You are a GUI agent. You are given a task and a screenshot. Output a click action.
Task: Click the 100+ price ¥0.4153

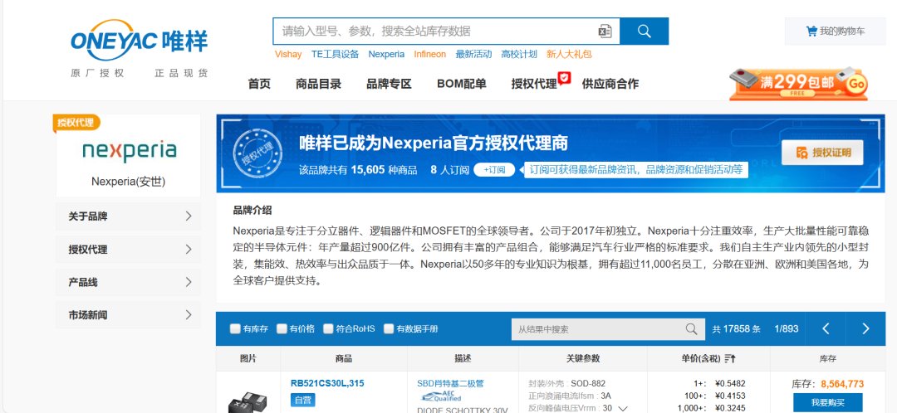click(x=730, y=396)
